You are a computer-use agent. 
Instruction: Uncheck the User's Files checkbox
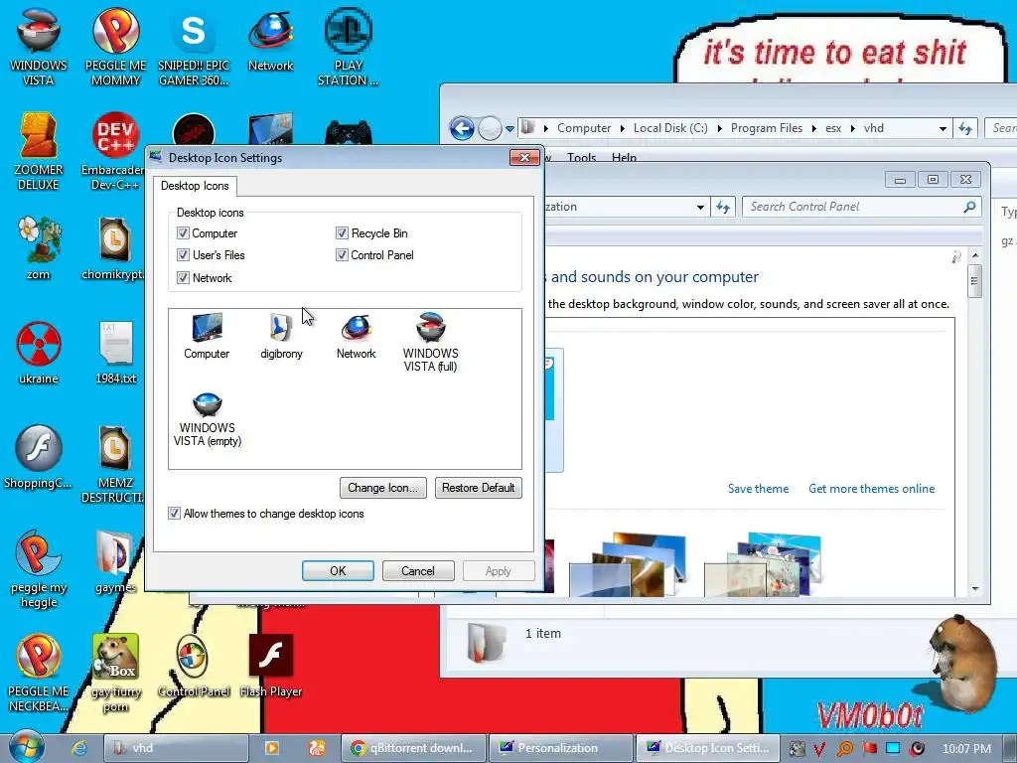(x=183, y=255)
